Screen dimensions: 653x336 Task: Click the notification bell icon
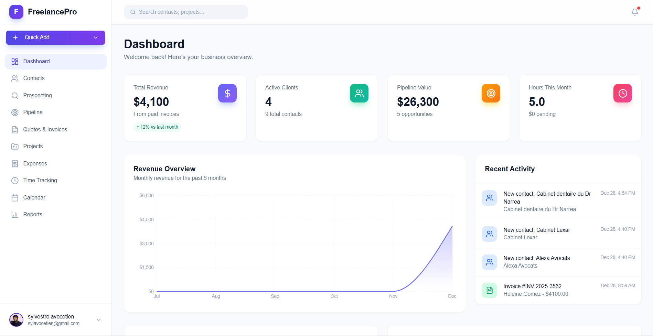635,12
